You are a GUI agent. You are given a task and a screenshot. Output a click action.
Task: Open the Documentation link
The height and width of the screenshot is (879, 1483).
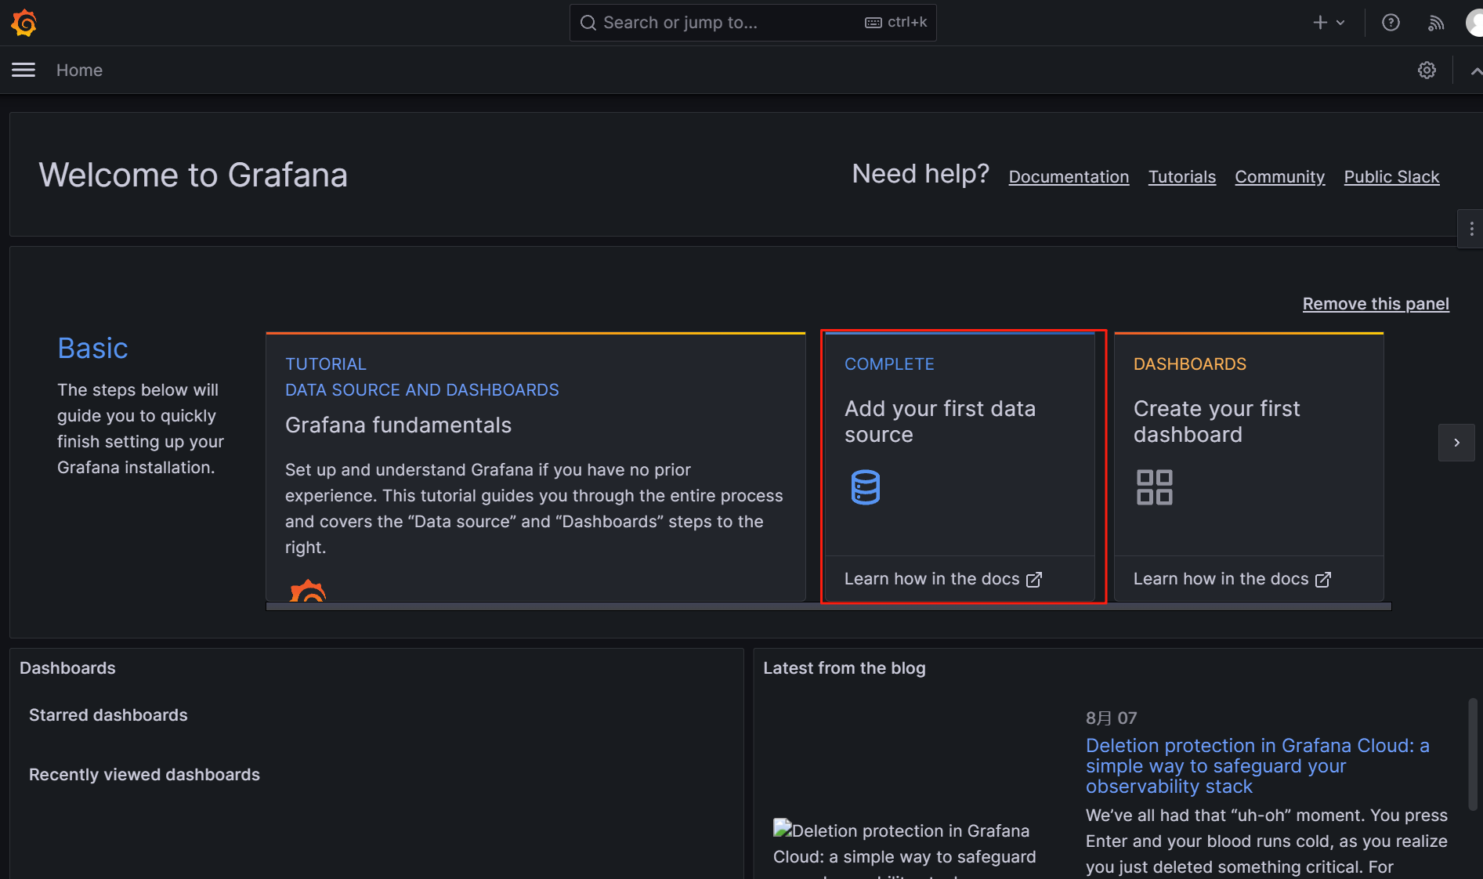pos(1069,177)
